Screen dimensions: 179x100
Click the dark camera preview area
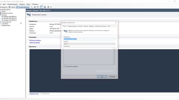[104, 71]
